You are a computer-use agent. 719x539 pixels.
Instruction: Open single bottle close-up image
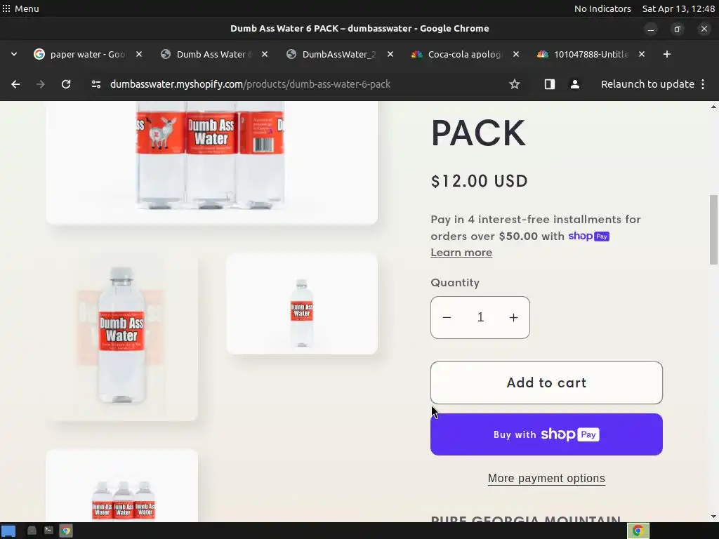(122, 337)
